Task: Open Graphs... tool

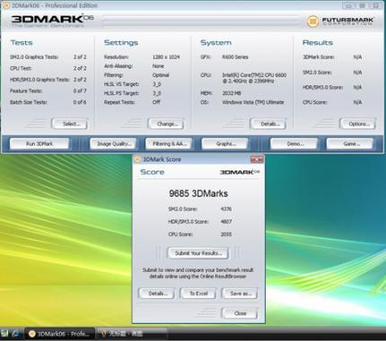Action: pyautogui.click(x=225, y=144)
